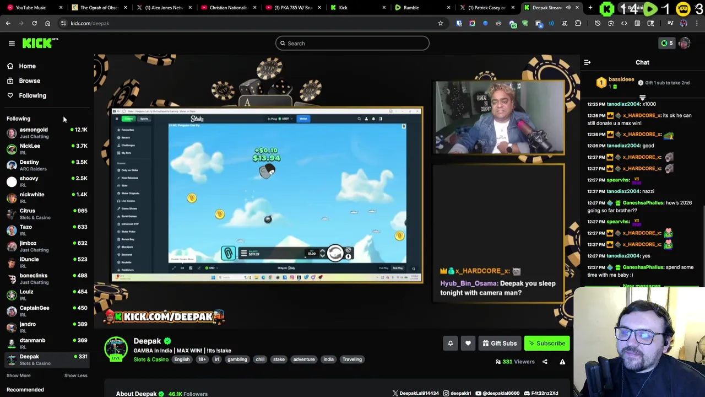Image resolution: width=705 pixels, height=397 pixels.
Task: Click the Deepak stream video player
Action: 337,191
